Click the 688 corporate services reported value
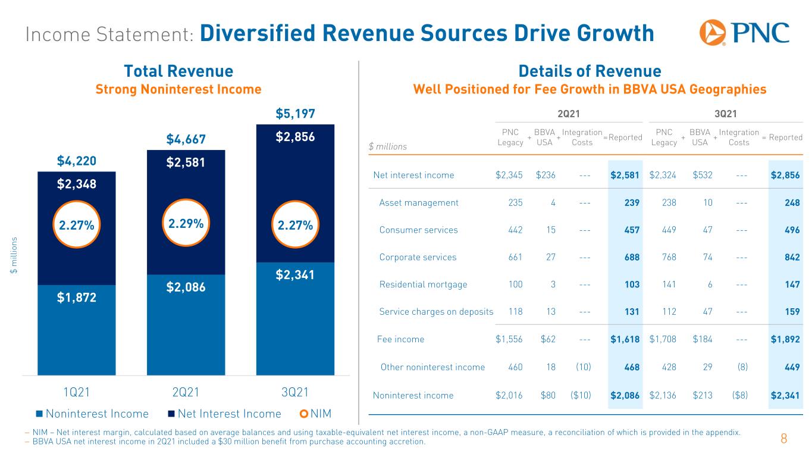Image resolution: width=812 pixels, height=457 pixels. click(632, 257)
